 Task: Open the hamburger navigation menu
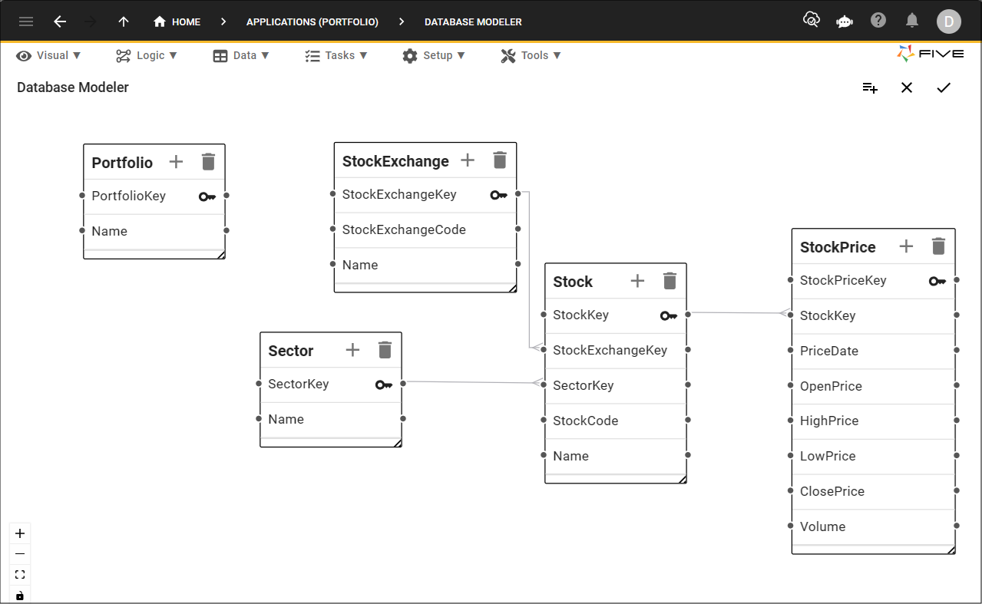pos(26,21)
